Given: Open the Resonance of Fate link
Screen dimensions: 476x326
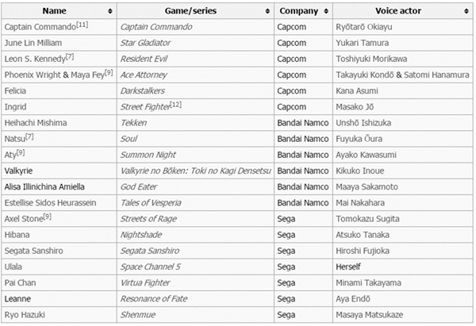Looking at the screenshot, I should (x=154, y=297).
